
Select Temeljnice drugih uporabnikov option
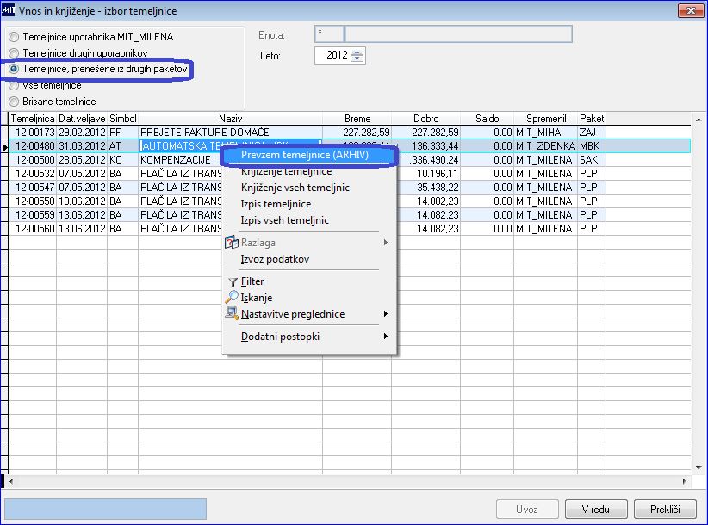click(x=14, y=53)
